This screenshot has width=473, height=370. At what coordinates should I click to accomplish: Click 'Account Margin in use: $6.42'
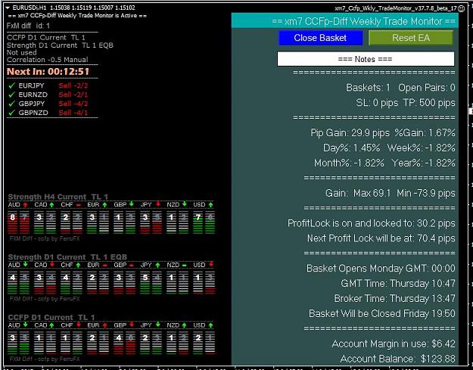coord(394,344)
